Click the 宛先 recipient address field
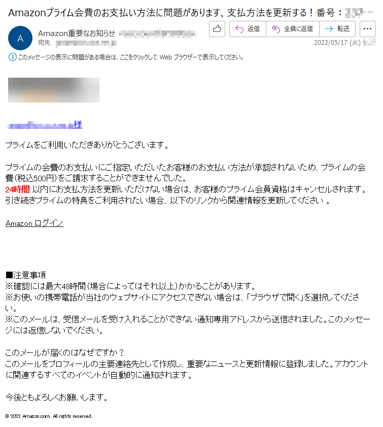The image size is (383, 427). tap(86, 43)
